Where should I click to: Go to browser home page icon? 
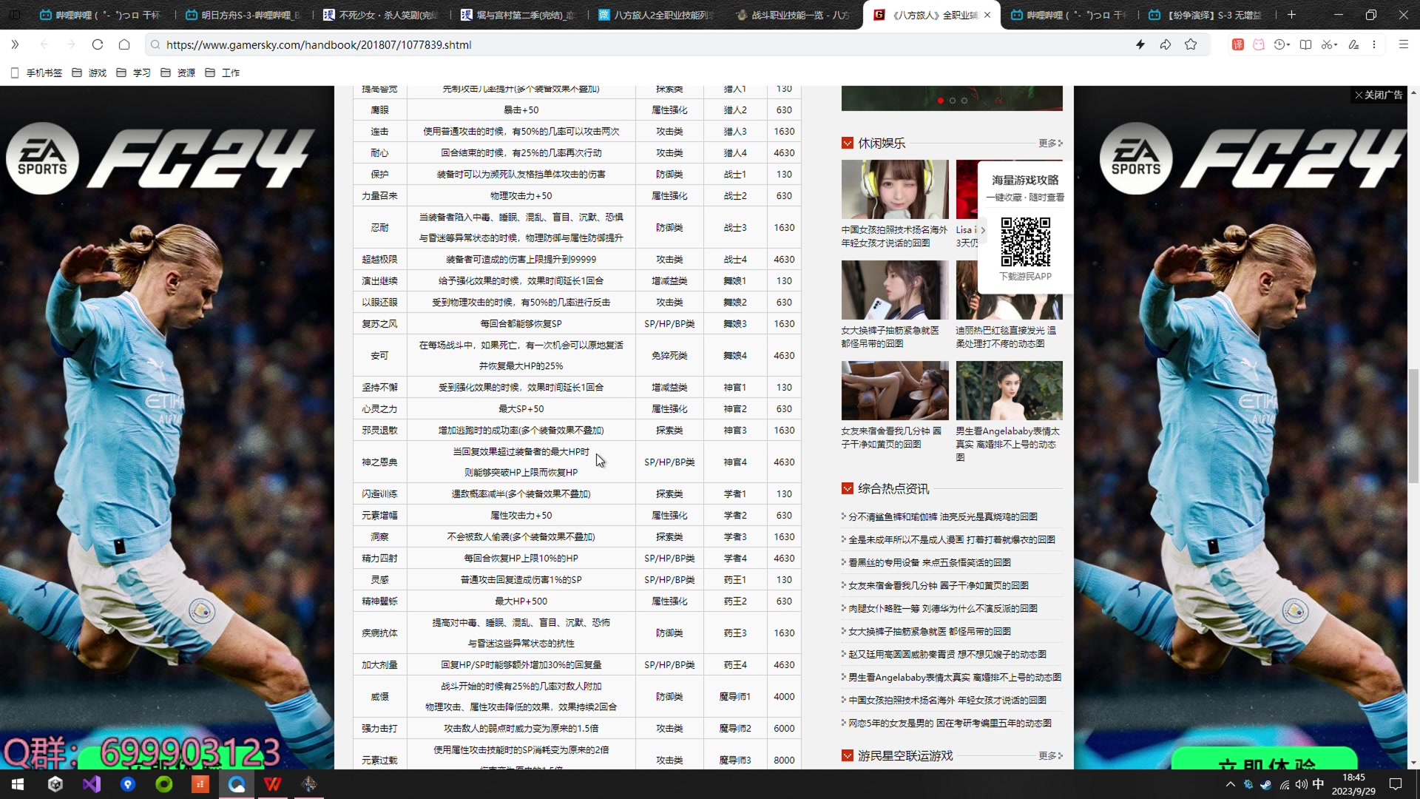point(124,44)
